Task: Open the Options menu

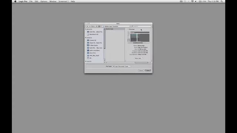Action: (x=44, y=1)
